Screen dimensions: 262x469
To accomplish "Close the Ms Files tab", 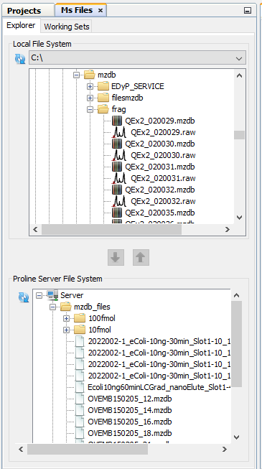I will pyautogui.click(x=100, y=11).
